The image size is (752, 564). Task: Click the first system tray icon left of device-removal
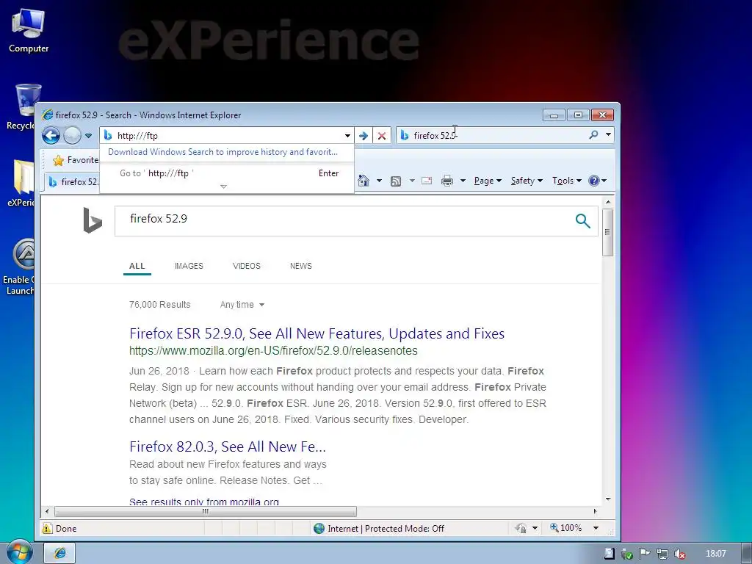coord(609,554)
